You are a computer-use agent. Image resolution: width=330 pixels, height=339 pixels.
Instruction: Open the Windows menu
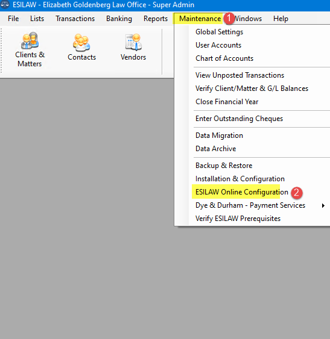coord(248,19)
